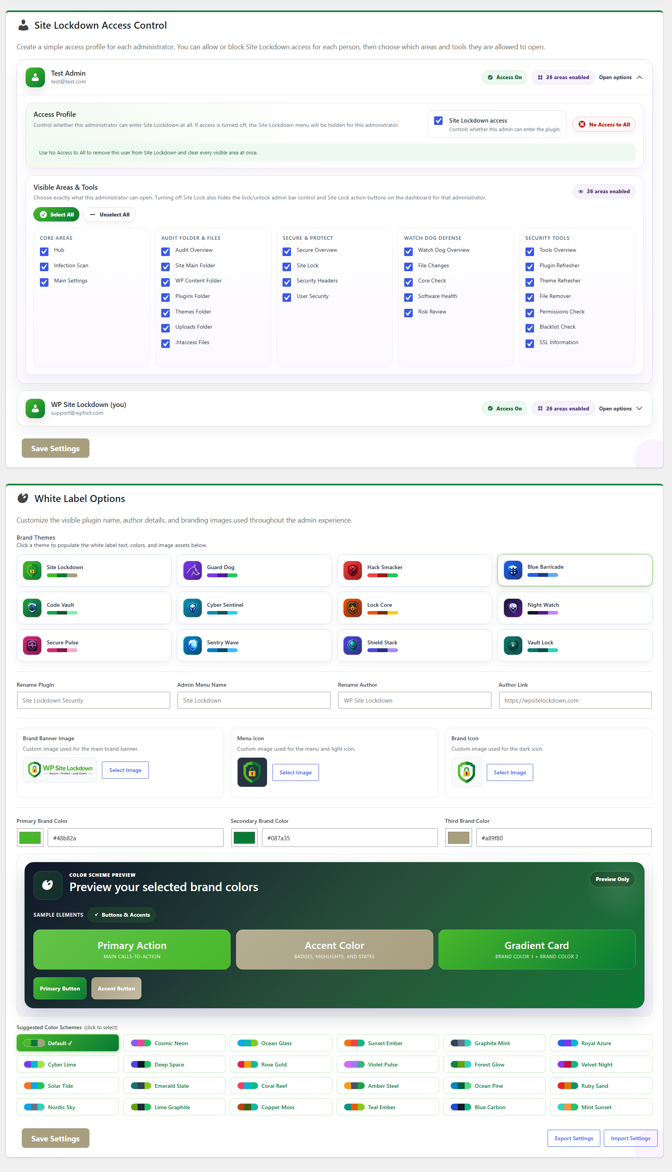Expand WP Site Lockdown (you) Open options
This screenshot has width=672, height=1172.
click(x=621, y=409)
